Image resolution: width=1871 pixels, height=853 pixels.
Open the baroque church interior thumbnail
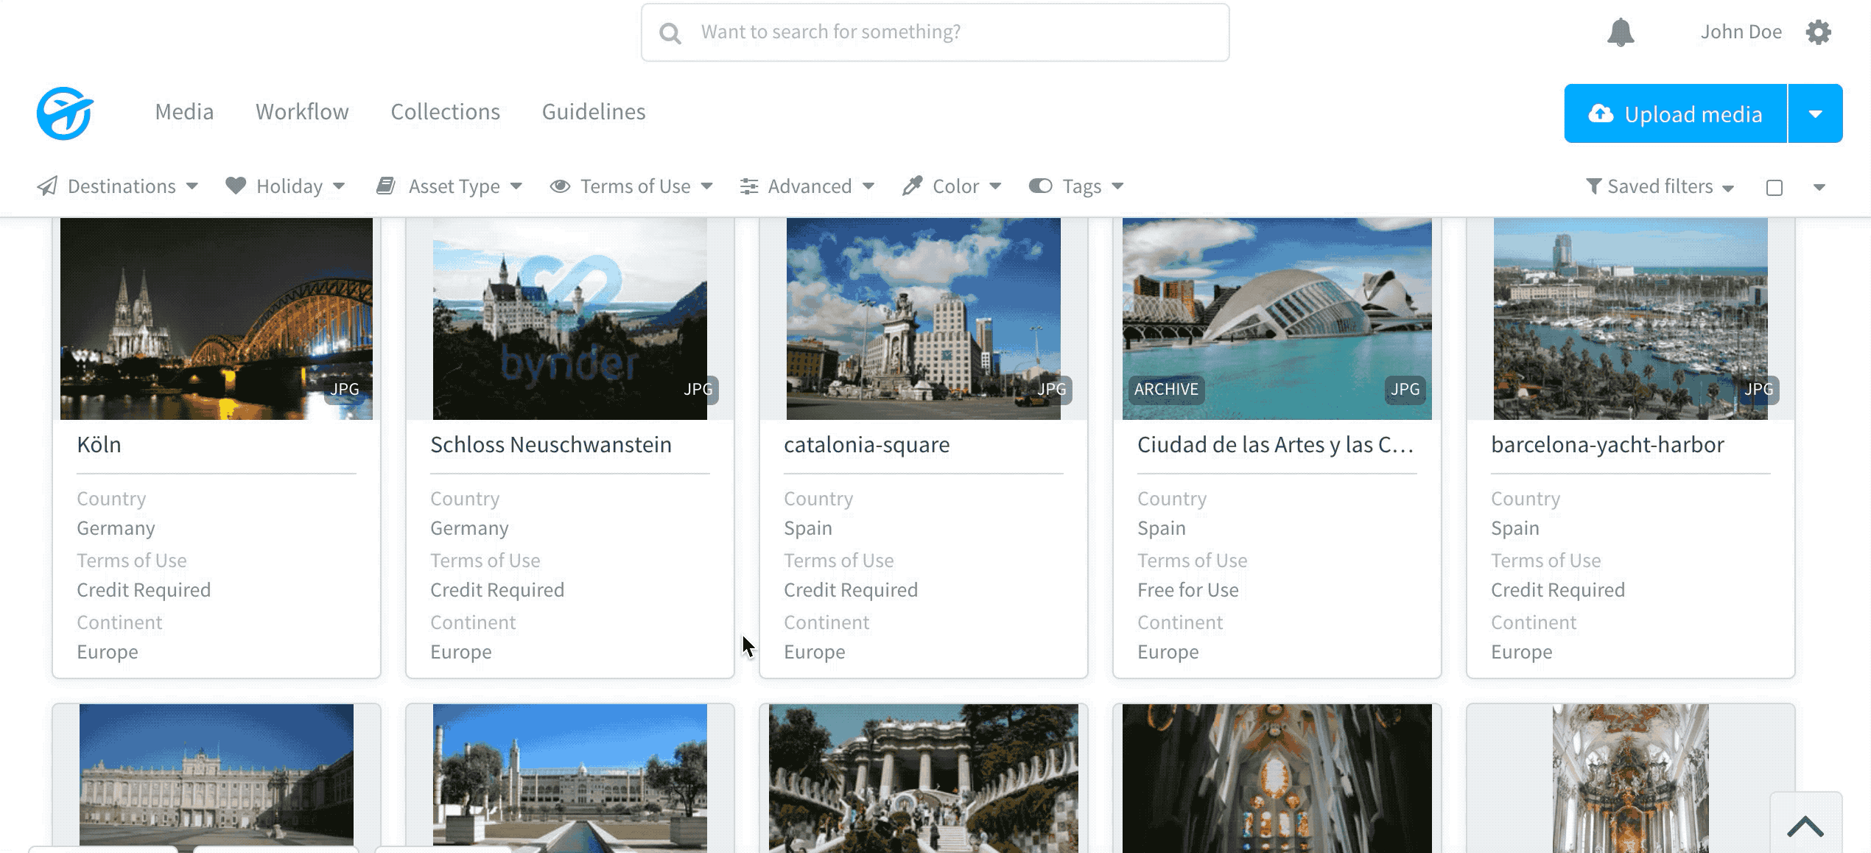tap(1631, 778)
